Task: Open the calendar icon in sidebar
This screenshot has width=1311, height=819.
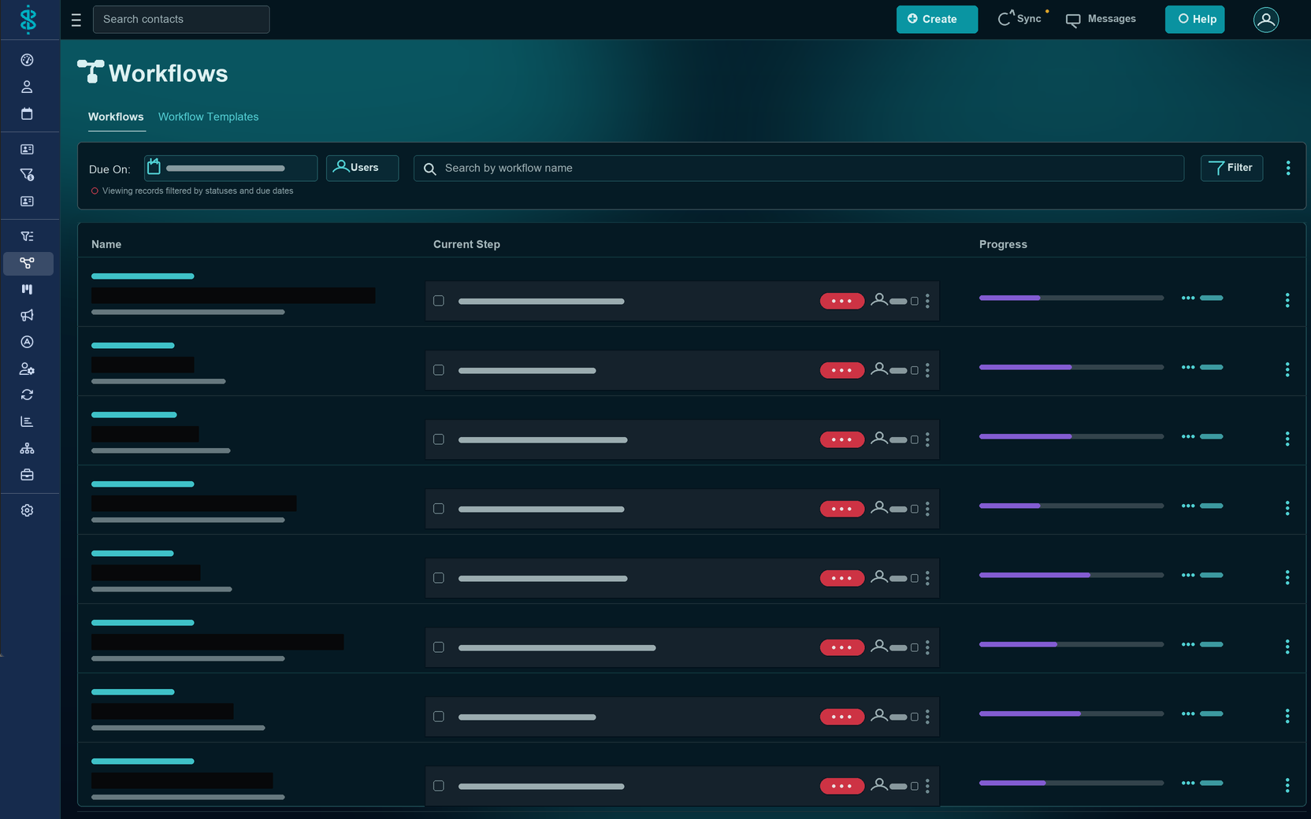Action: [27, 113]
